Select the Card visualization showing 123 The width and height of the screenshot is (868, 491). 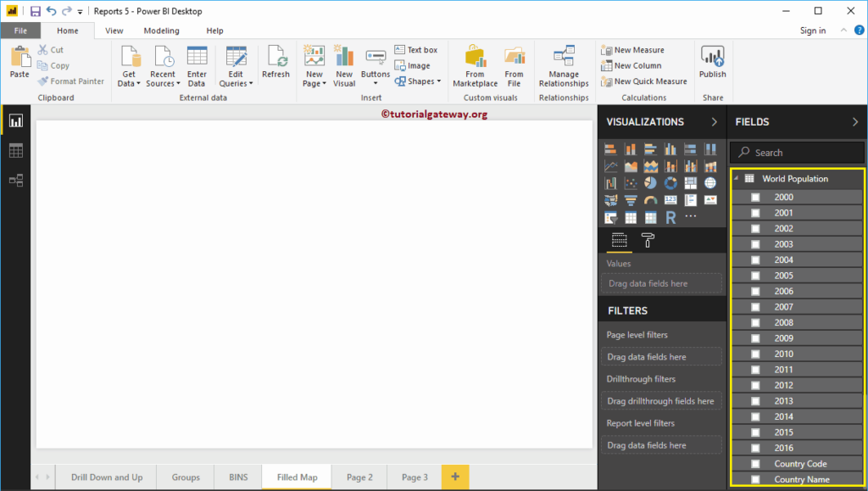click(x=670, y=200)
